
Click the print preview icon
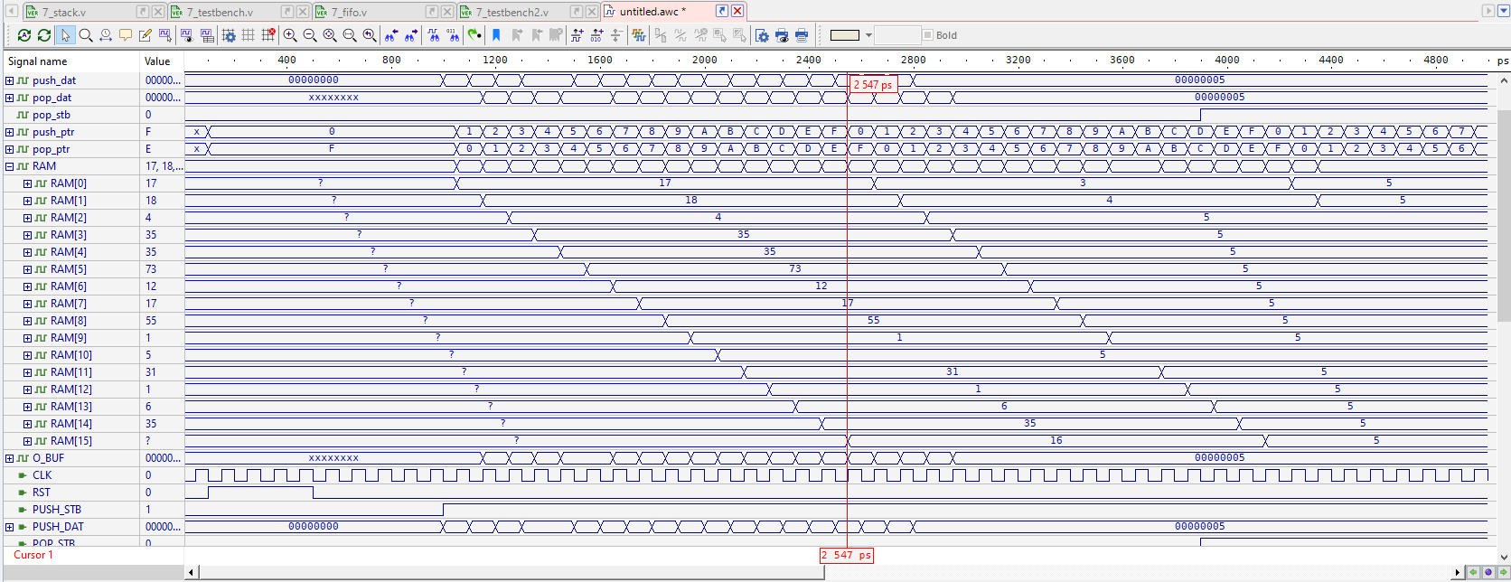782,35
